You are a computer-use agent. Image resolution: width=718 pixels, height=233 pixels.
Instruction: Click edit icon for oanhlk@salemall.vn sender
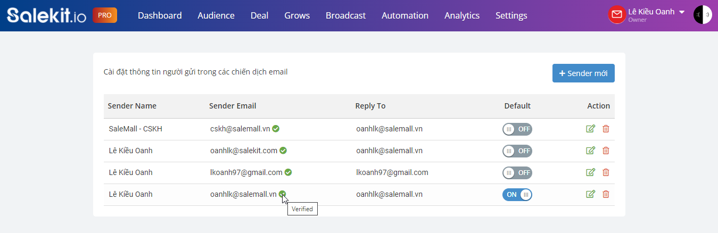pyautogui.click(x=590, y=194)
